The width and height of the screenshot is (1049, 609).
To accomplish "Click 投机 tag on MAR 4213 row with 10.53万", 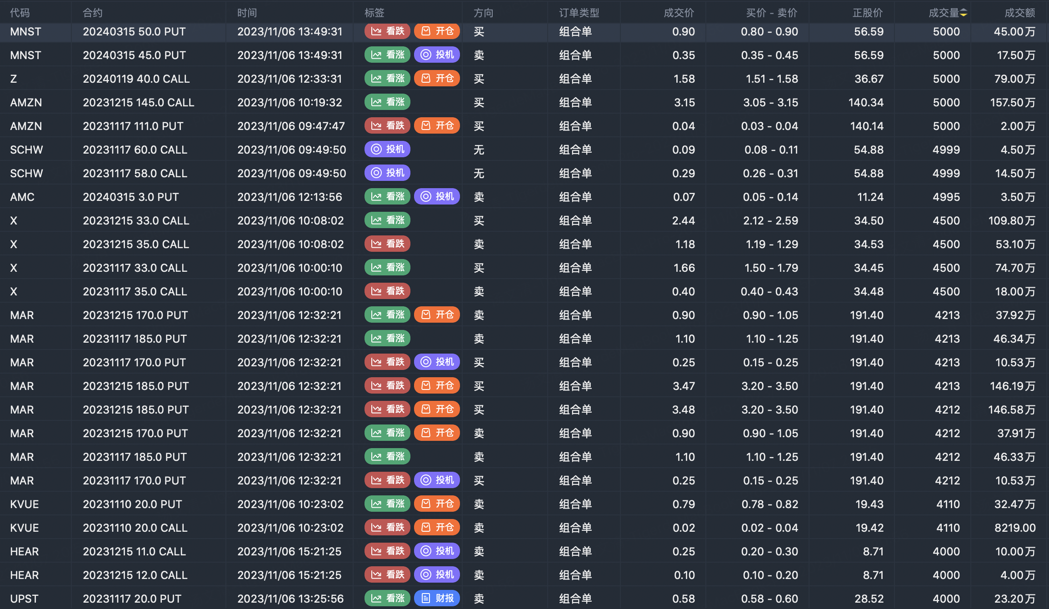I will coord(437,362).
